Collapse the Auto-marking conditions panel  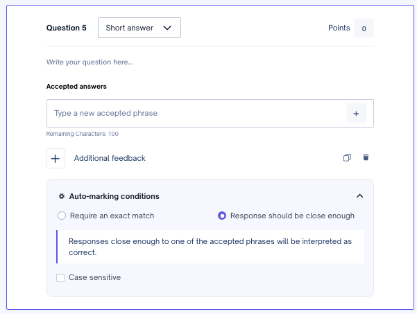point(360,196)
